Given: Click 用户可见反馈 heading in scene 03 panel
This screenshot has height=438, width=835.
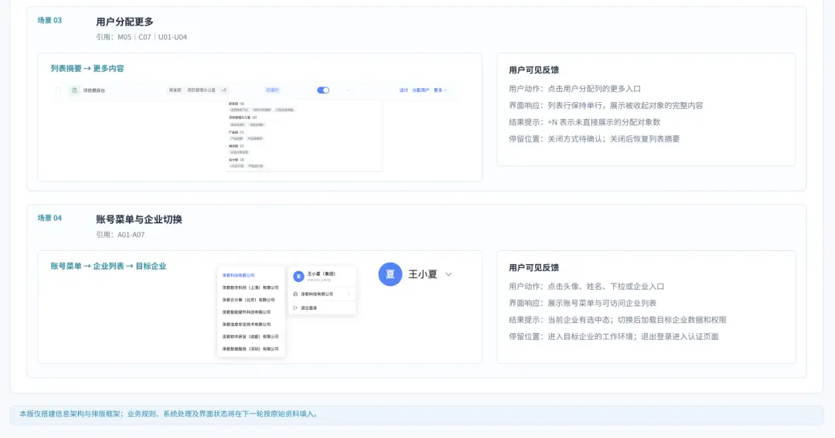Looking at the screenshot, I should tap(533, 70).
